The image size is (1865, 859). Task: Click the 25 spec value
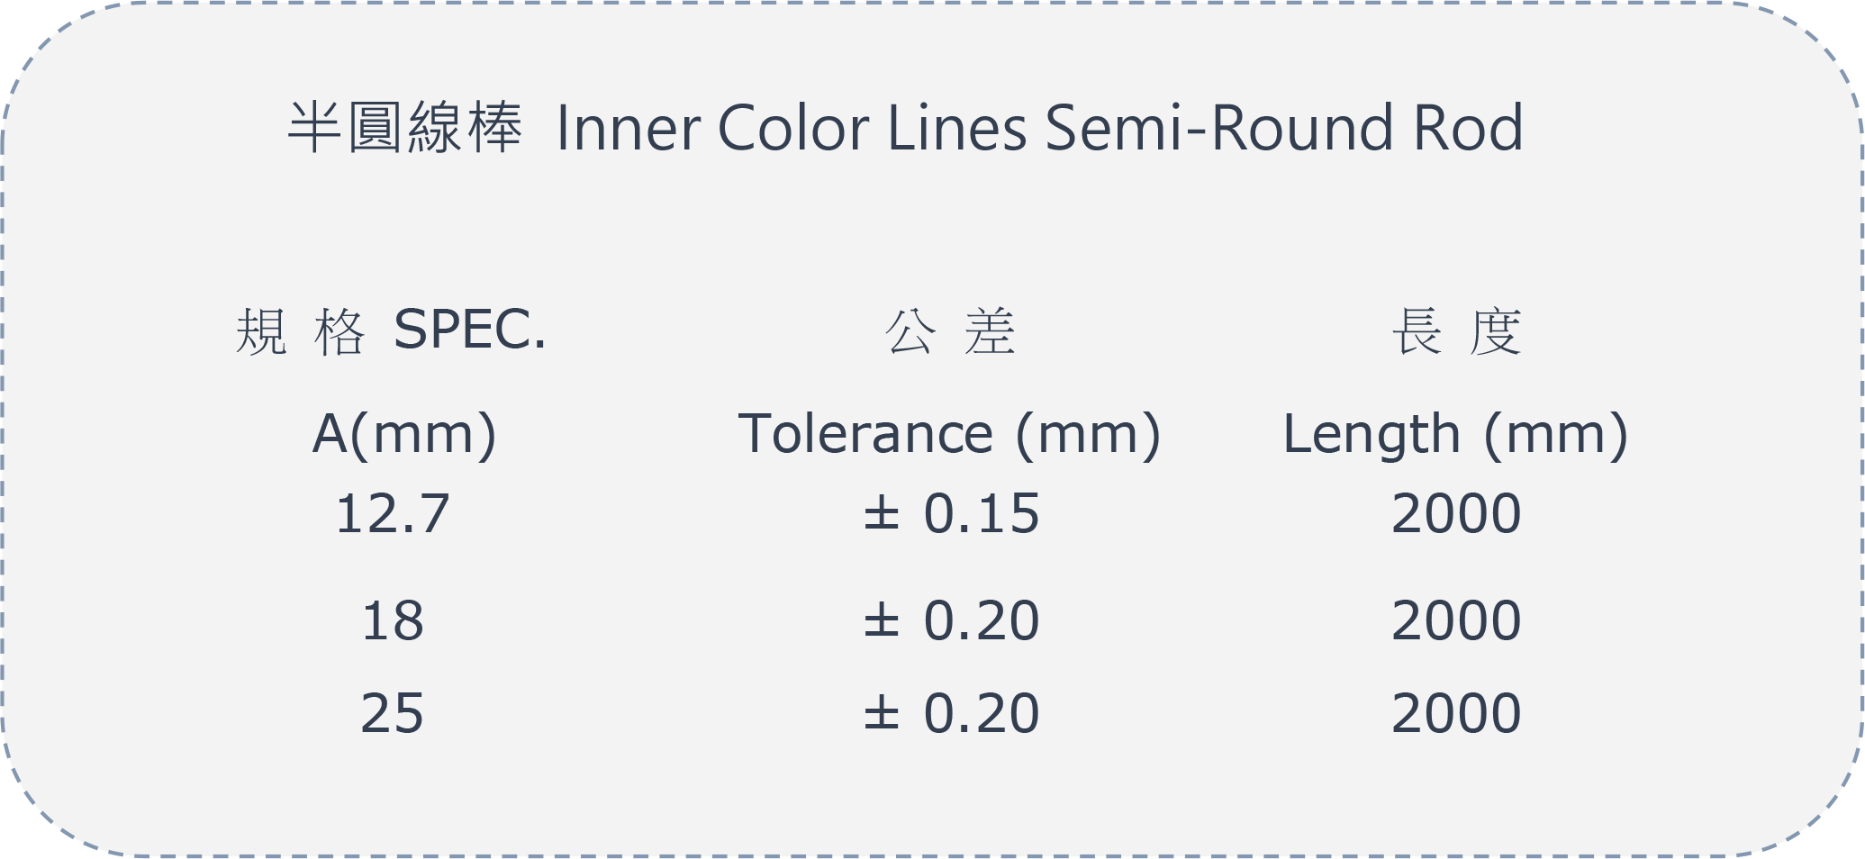coord(393,714)
